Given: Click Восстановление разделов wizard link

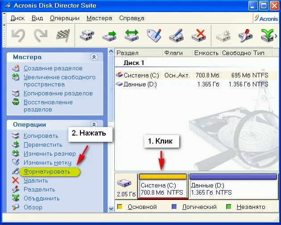Looking at the screenshot, I should 48,106.
